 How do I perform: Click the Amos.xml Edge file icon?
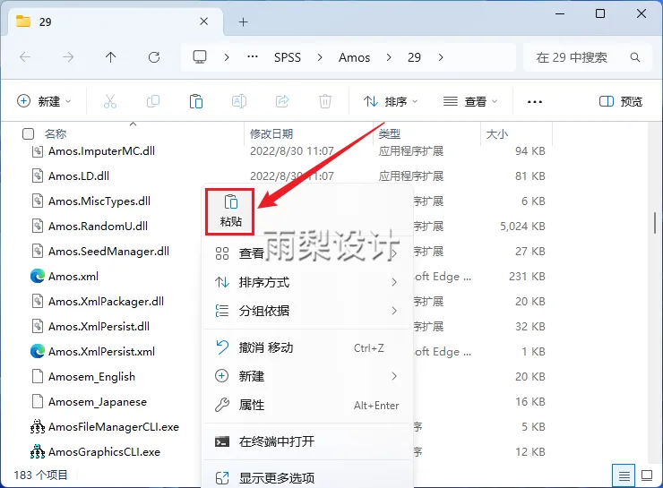coord(38,276)
